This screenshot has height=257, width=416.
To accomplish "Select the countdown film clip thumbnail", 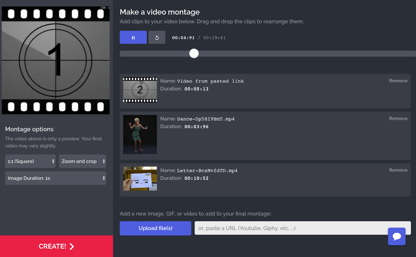I will point(140,90).
